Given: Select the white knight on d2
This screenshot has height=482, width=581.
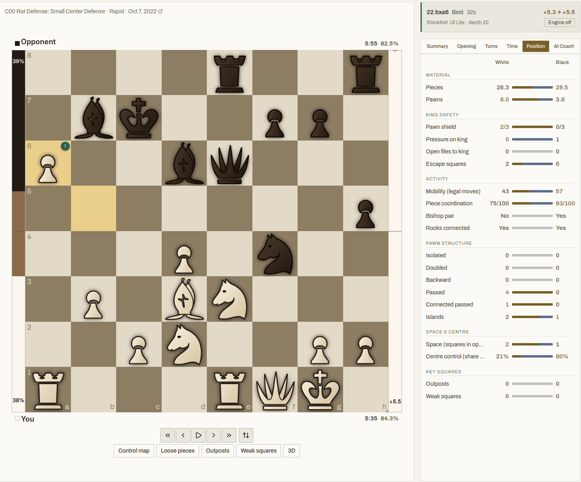Looking at the screenshot, I should (x=184, y=344).
